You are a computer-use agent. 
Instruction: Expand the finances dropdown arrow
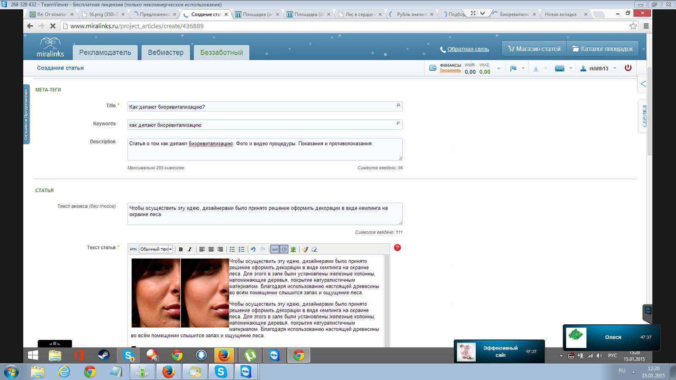499,68
